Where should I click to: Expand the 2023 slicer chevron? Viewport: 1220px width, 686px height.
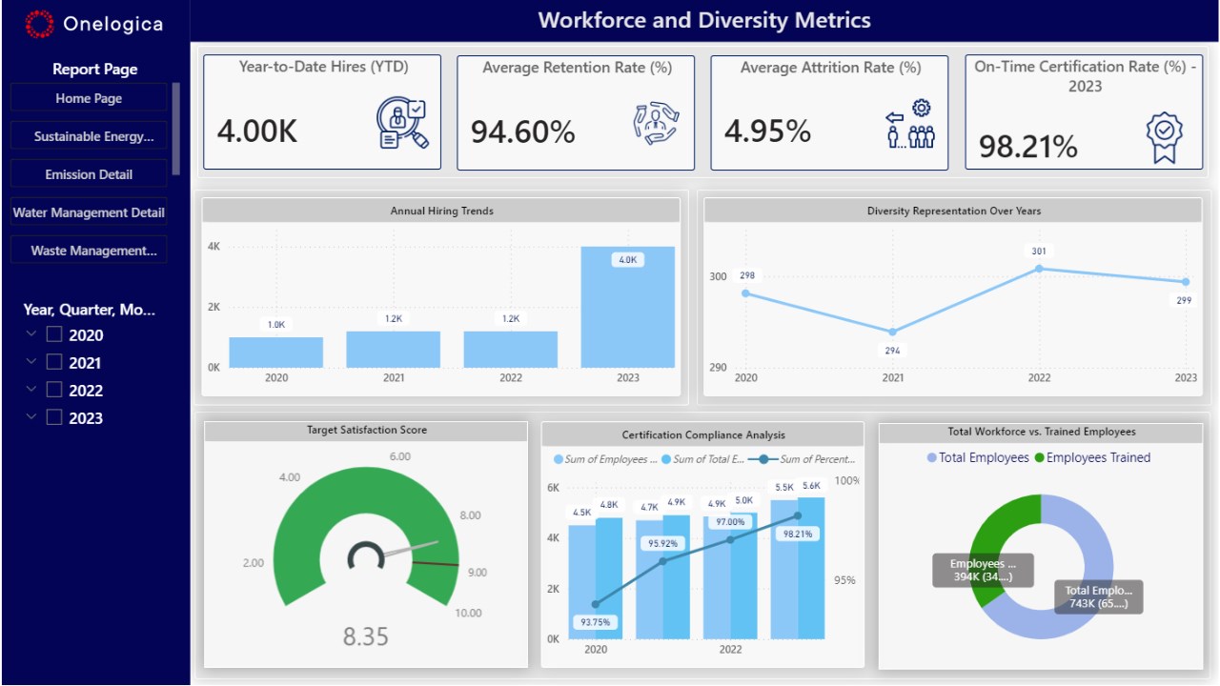(x=31, y=416)
